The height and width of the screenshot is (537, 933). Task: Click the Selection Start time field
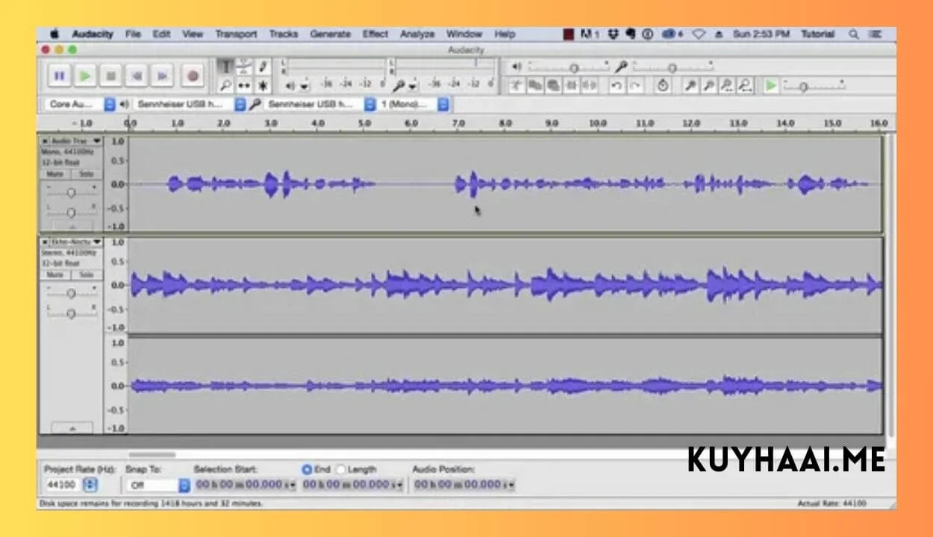244,485
